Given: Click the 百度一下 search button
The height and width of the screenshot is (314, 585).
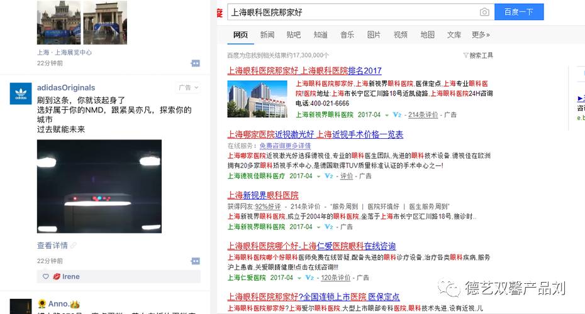Looking at the screenshot, I should [x=518, y=12].
